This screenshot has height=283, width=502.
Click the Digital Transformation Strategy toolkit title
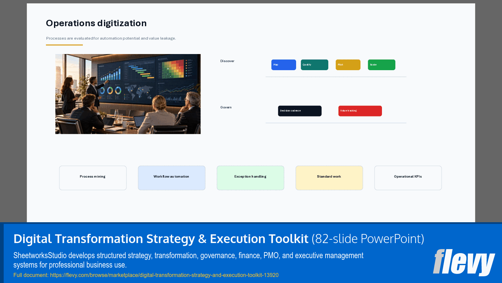(219, 239)
